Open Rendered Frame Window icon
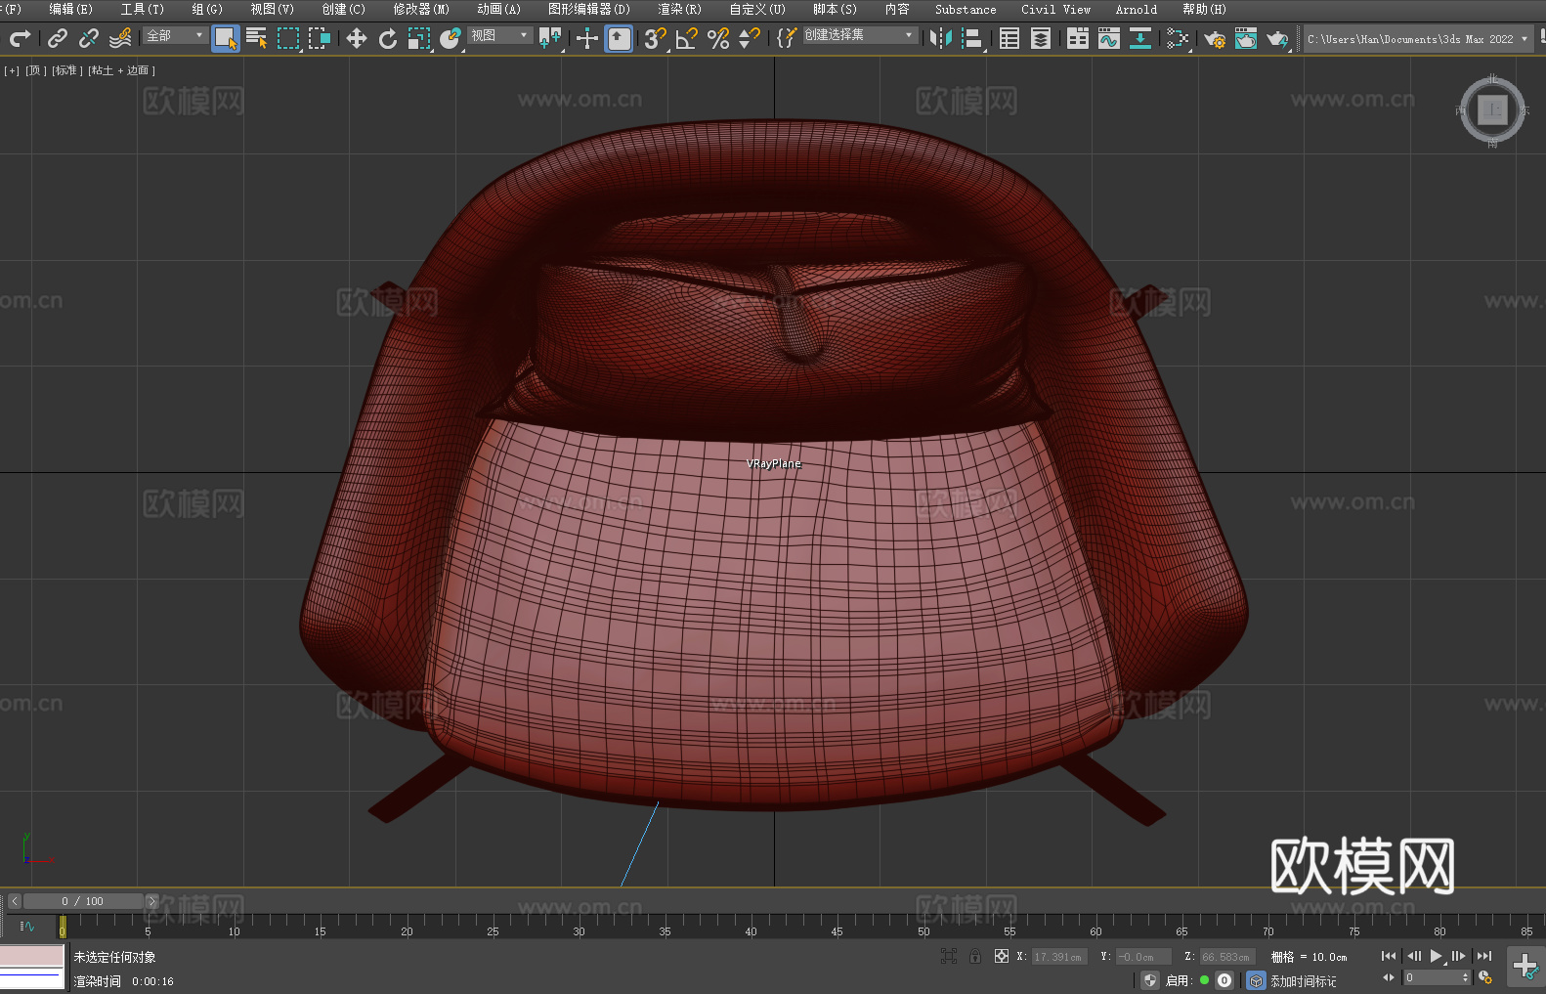 (x=1246, y=38)
